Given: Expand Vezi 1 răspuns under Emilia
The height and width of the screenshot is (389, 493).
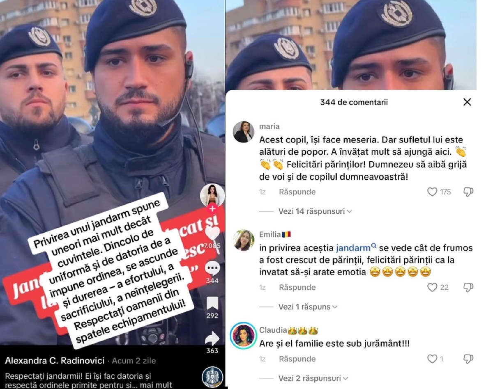Looking at the screenshot, I should point(308,307).
